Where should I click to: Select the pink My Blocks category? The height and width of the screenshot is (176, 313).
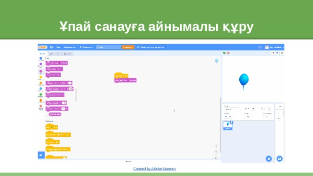(41, 108)
